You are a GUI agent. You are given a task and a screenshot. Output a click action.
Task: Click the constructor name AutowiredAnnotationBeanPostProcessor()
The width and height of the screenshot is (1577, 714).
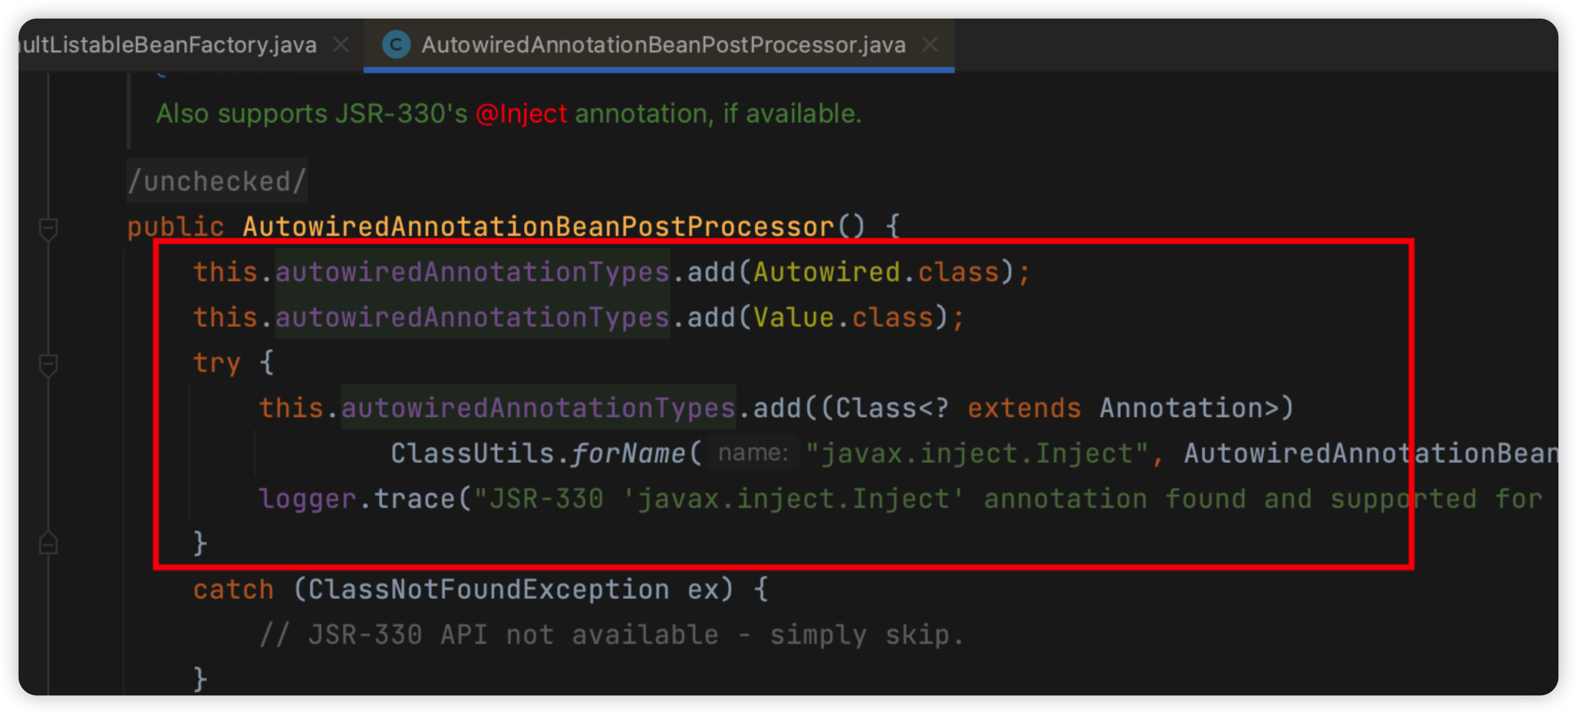click(x=554, y=227)
